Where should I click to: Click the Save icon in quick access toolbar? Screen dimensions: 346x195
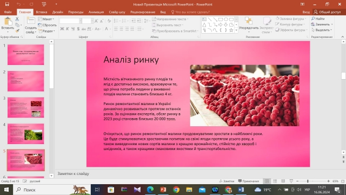pos(7,4)
